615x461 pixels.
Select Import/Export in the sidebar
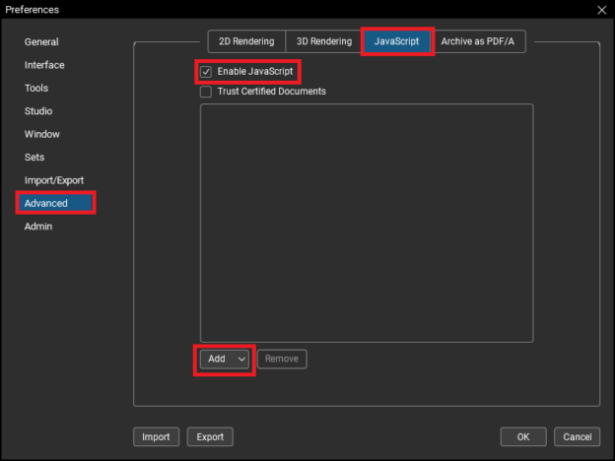coord(53,180)
